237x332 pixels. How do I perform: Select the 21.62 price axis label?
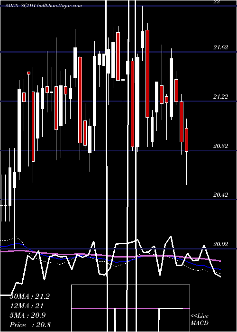221,47
